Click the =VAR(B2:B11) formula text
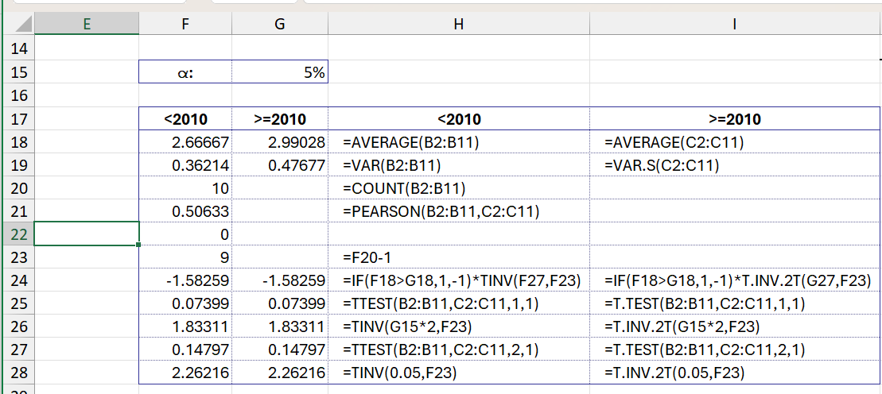 pos(392,166)
